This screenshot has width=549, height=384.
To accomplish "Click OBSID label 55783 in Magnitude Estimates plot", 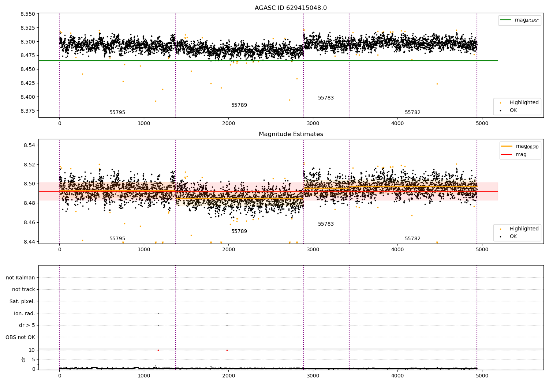I will tap(326, 224).
